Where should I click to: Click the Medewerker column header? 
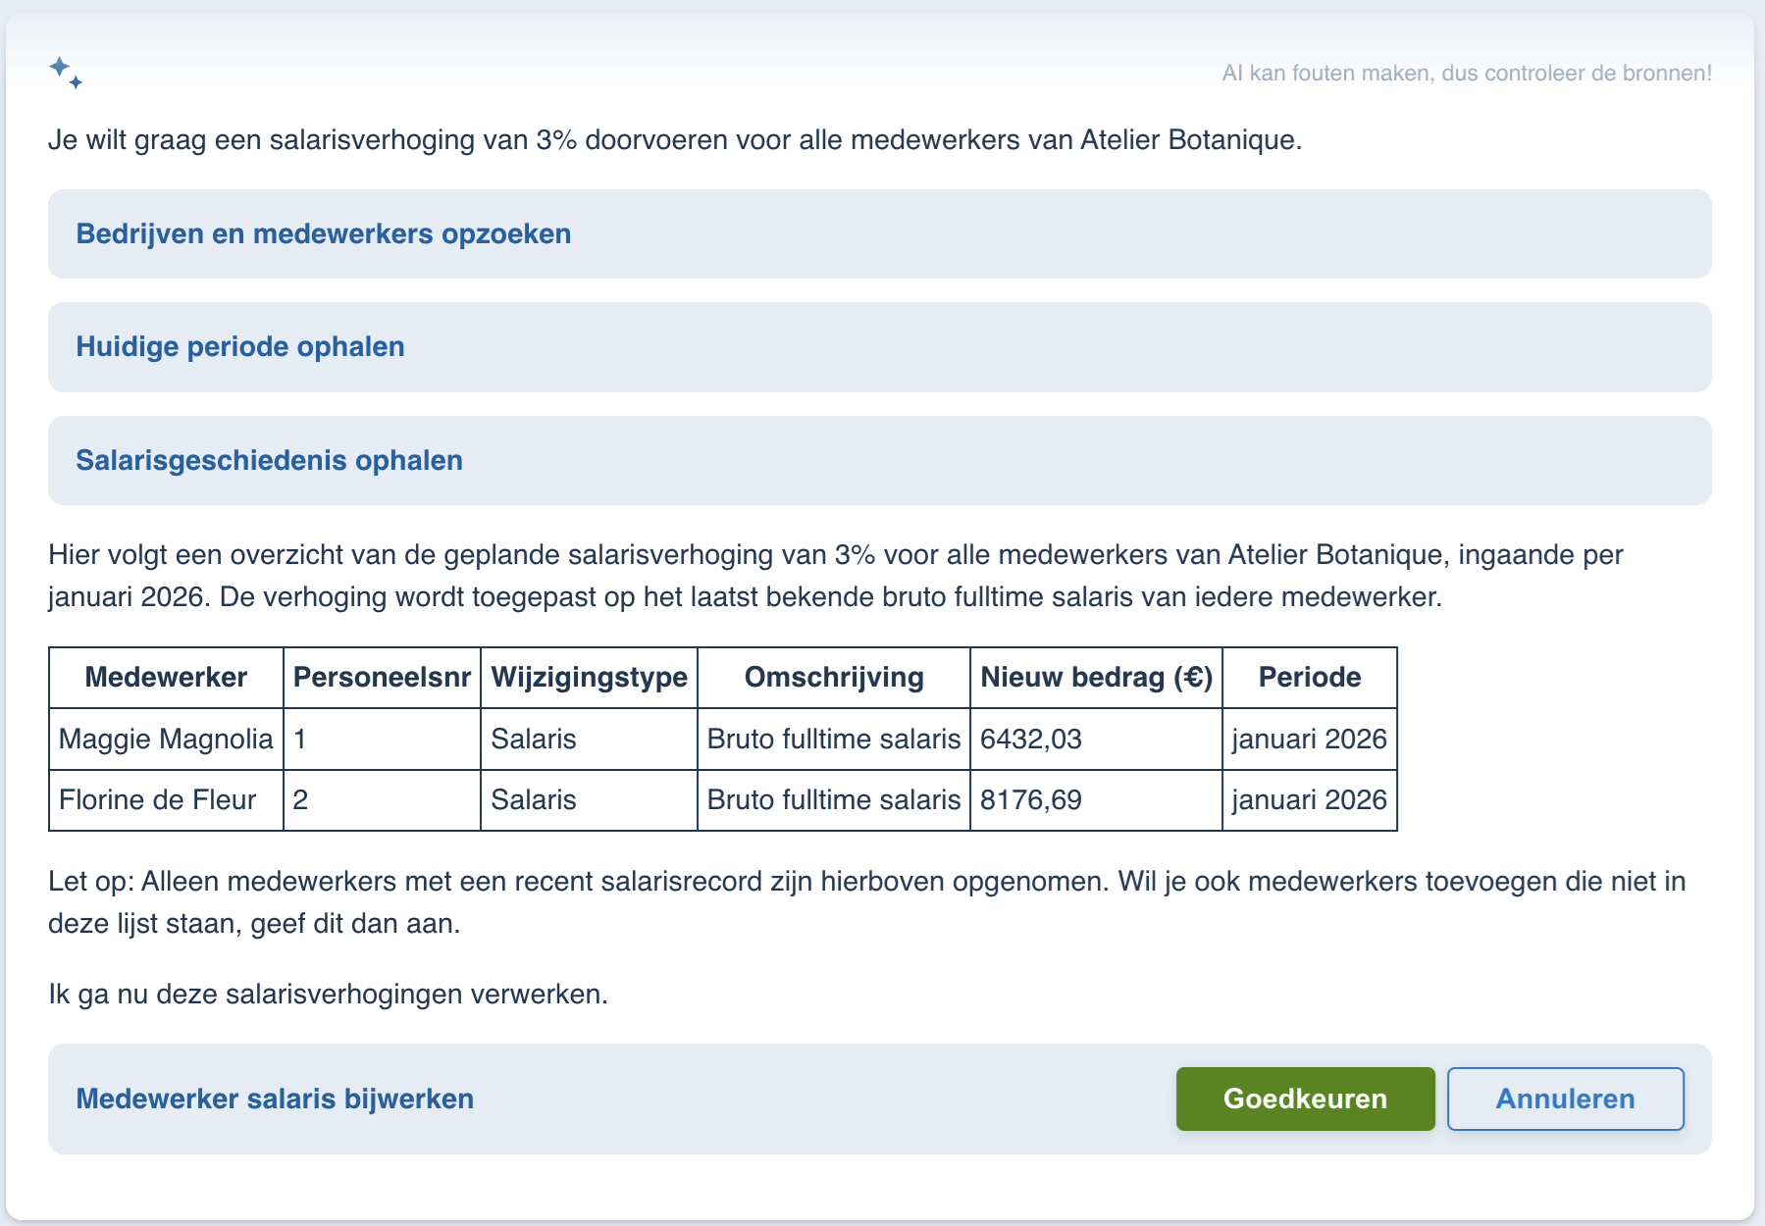coord(166,678)
